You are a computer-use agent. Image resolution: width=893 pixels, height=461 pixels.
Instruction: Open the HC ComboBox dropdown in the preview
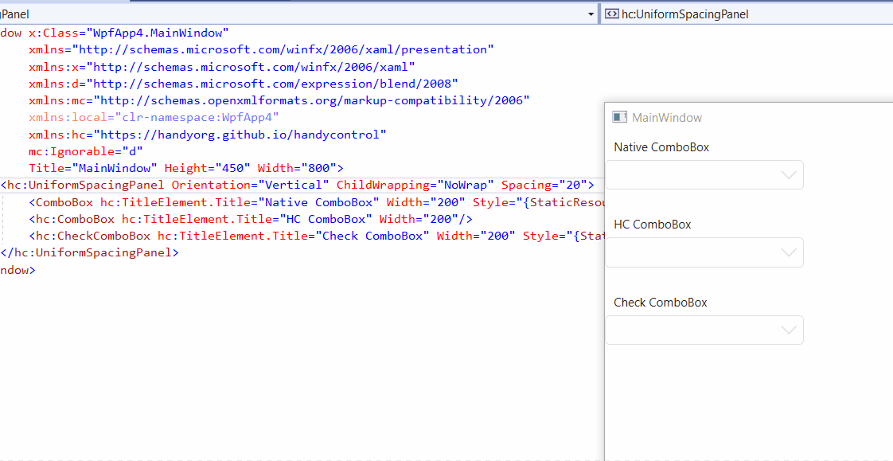(x=789, y=252)
